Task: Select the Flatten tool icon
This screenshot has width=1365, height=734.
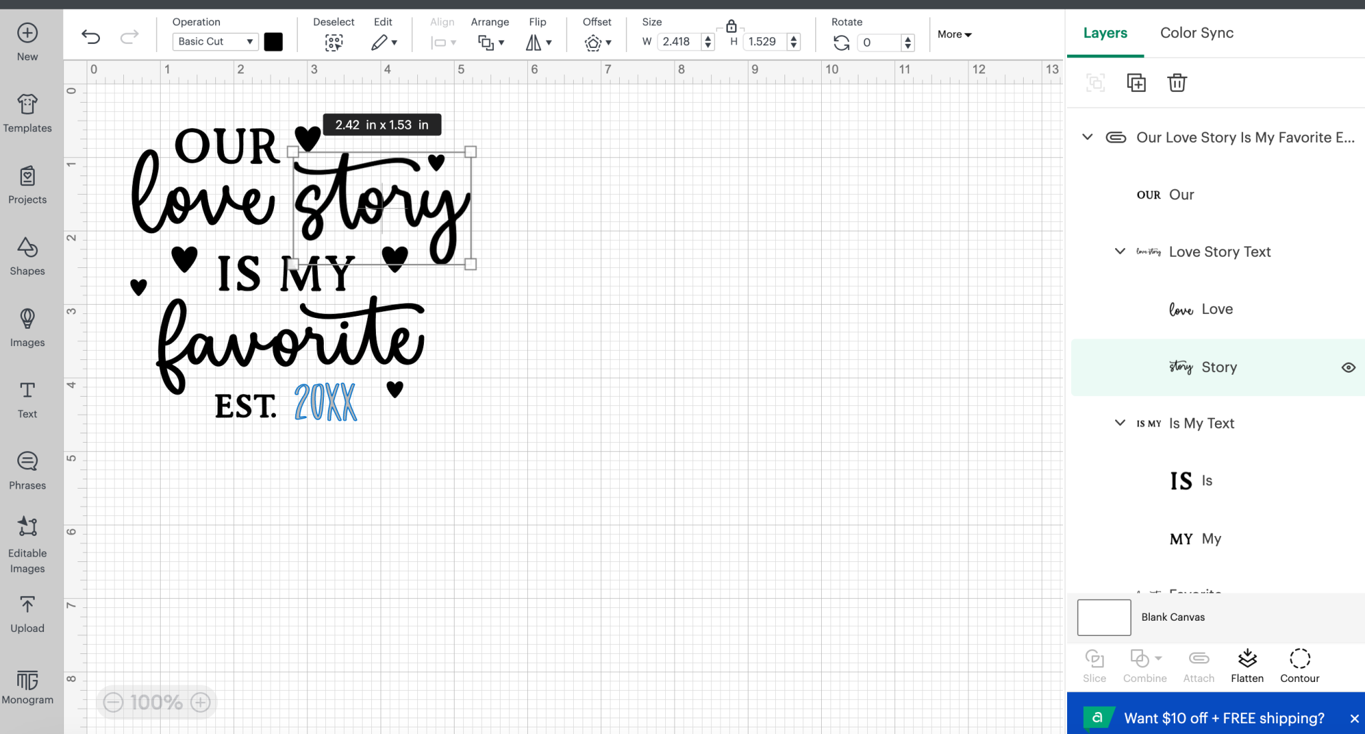Action: click(1246, 658)
